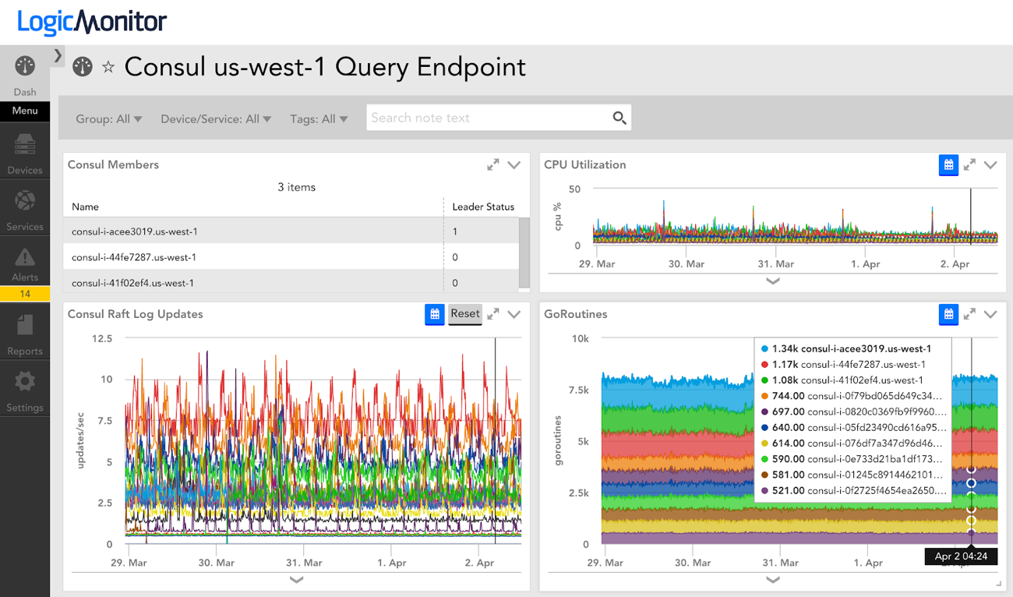
Task: Click the Consul us-west-1 Query Endpoint title
Action: pos(325,67)
